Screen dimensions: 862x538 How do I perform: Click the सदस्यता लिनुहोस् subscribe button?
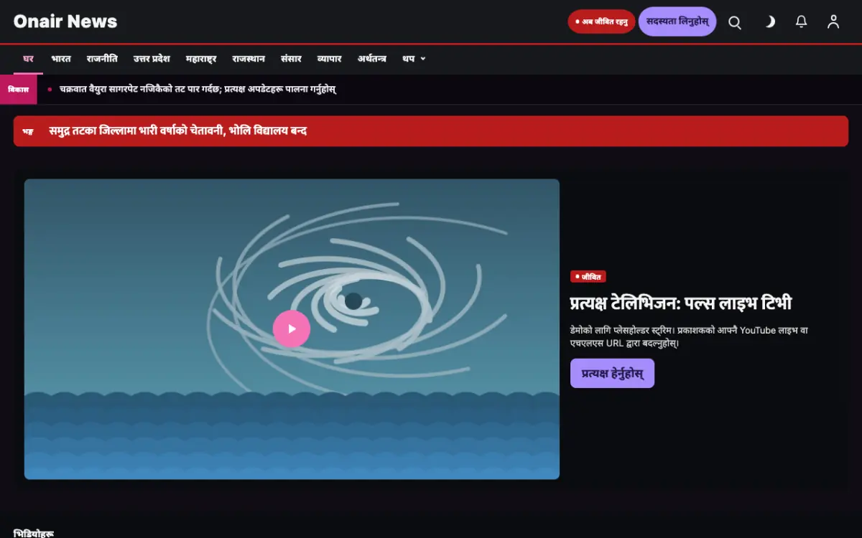[677, 22]
